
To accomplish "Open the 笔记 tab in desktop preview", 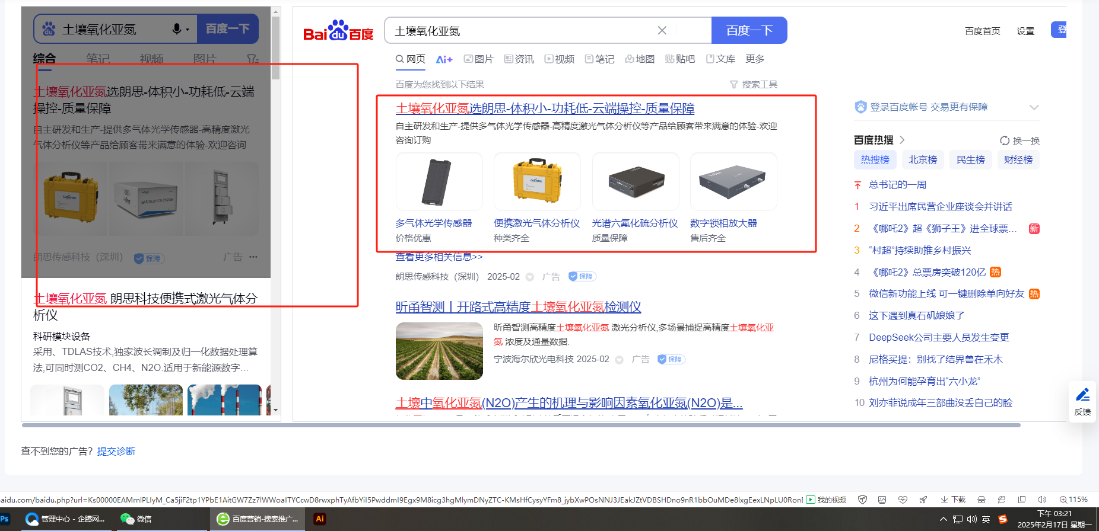I will 600,59.
